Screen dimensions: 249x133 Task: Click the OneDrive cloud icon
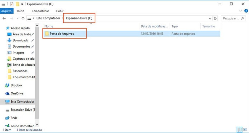point(7,94)
